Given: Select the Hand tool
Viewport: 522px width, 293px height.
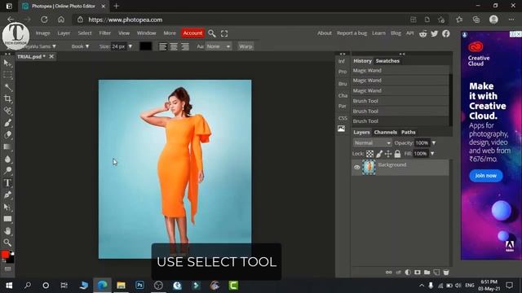Looking at the screenshot, I should pos(7,231).
